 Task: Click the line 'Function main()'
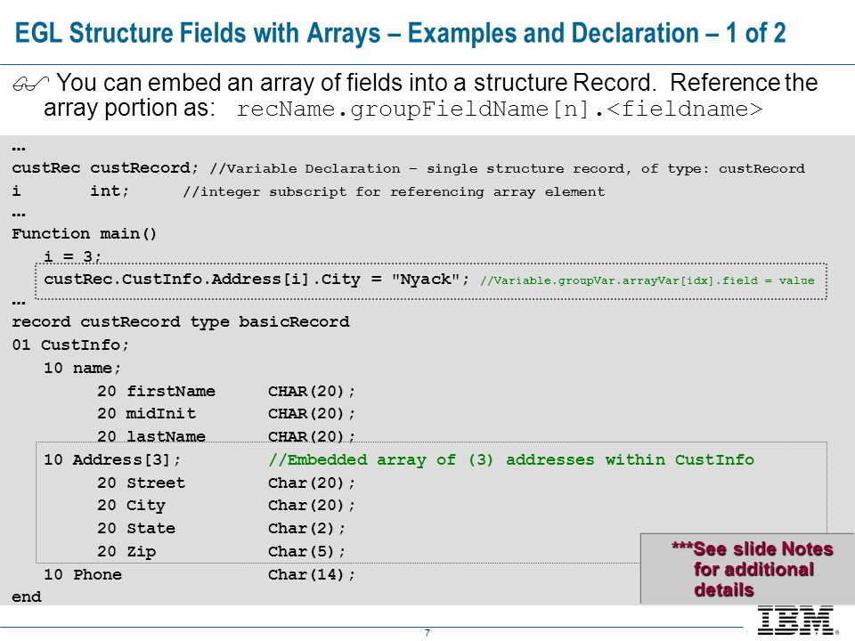[x=85, y=234]
